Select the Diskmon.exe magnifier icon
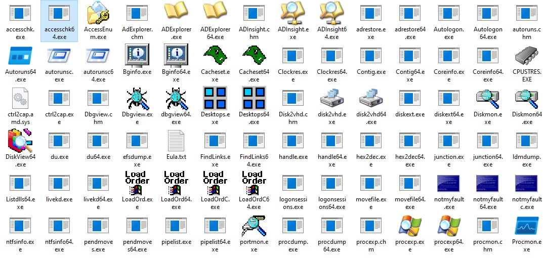Screen dimensions: 545x258 tap(488, 99)
